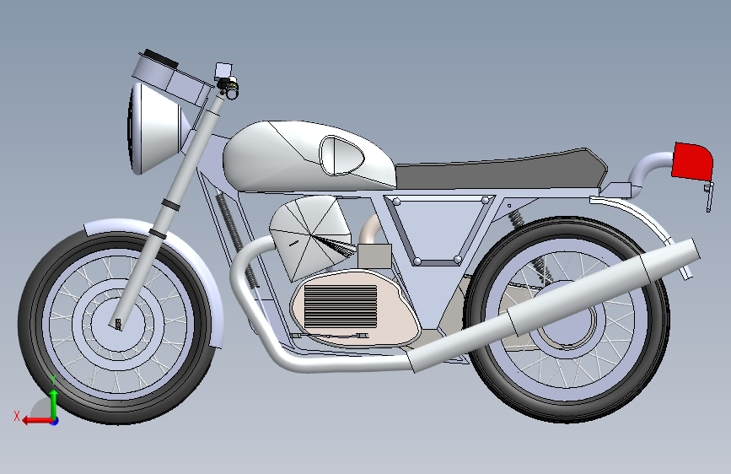Select the red tail light on the motorcycle

coord(692,161)
